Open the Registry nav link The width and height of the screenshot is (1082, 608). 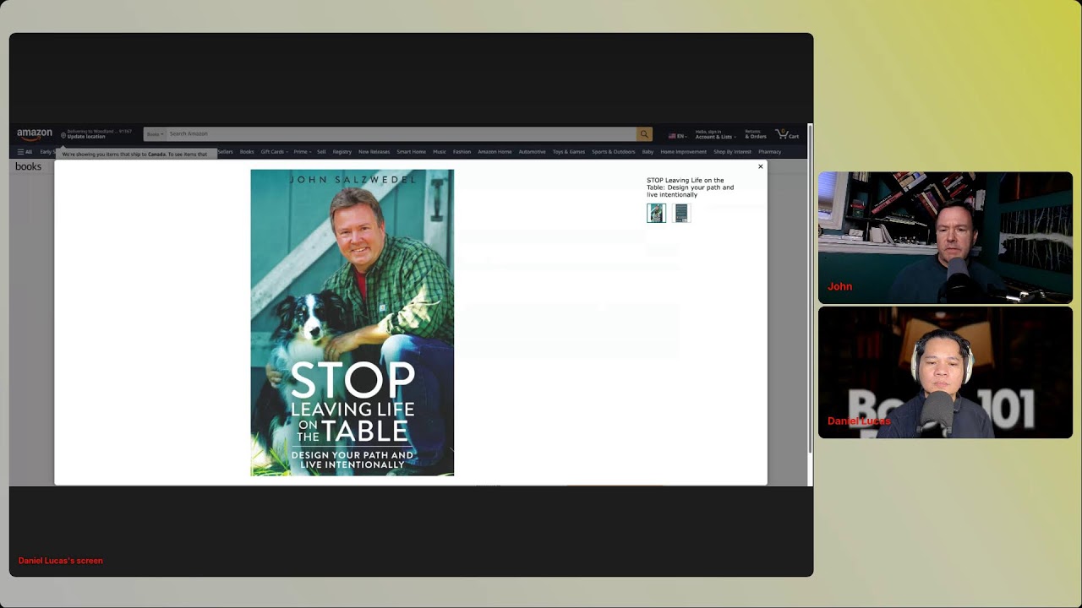pyautogui.click(x=342, y=152)
